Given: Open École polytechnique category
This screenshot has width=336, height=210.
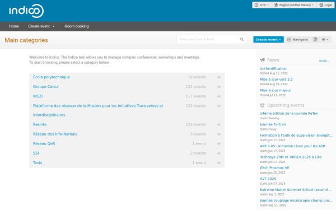Looking at the screenshot, I should coord(51,77).
